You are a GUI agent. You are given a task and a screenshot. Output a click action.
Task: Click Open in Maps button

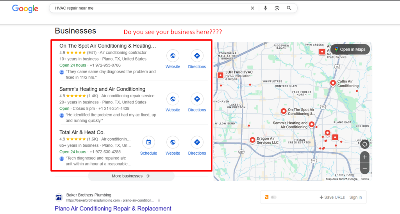[350, 49]
